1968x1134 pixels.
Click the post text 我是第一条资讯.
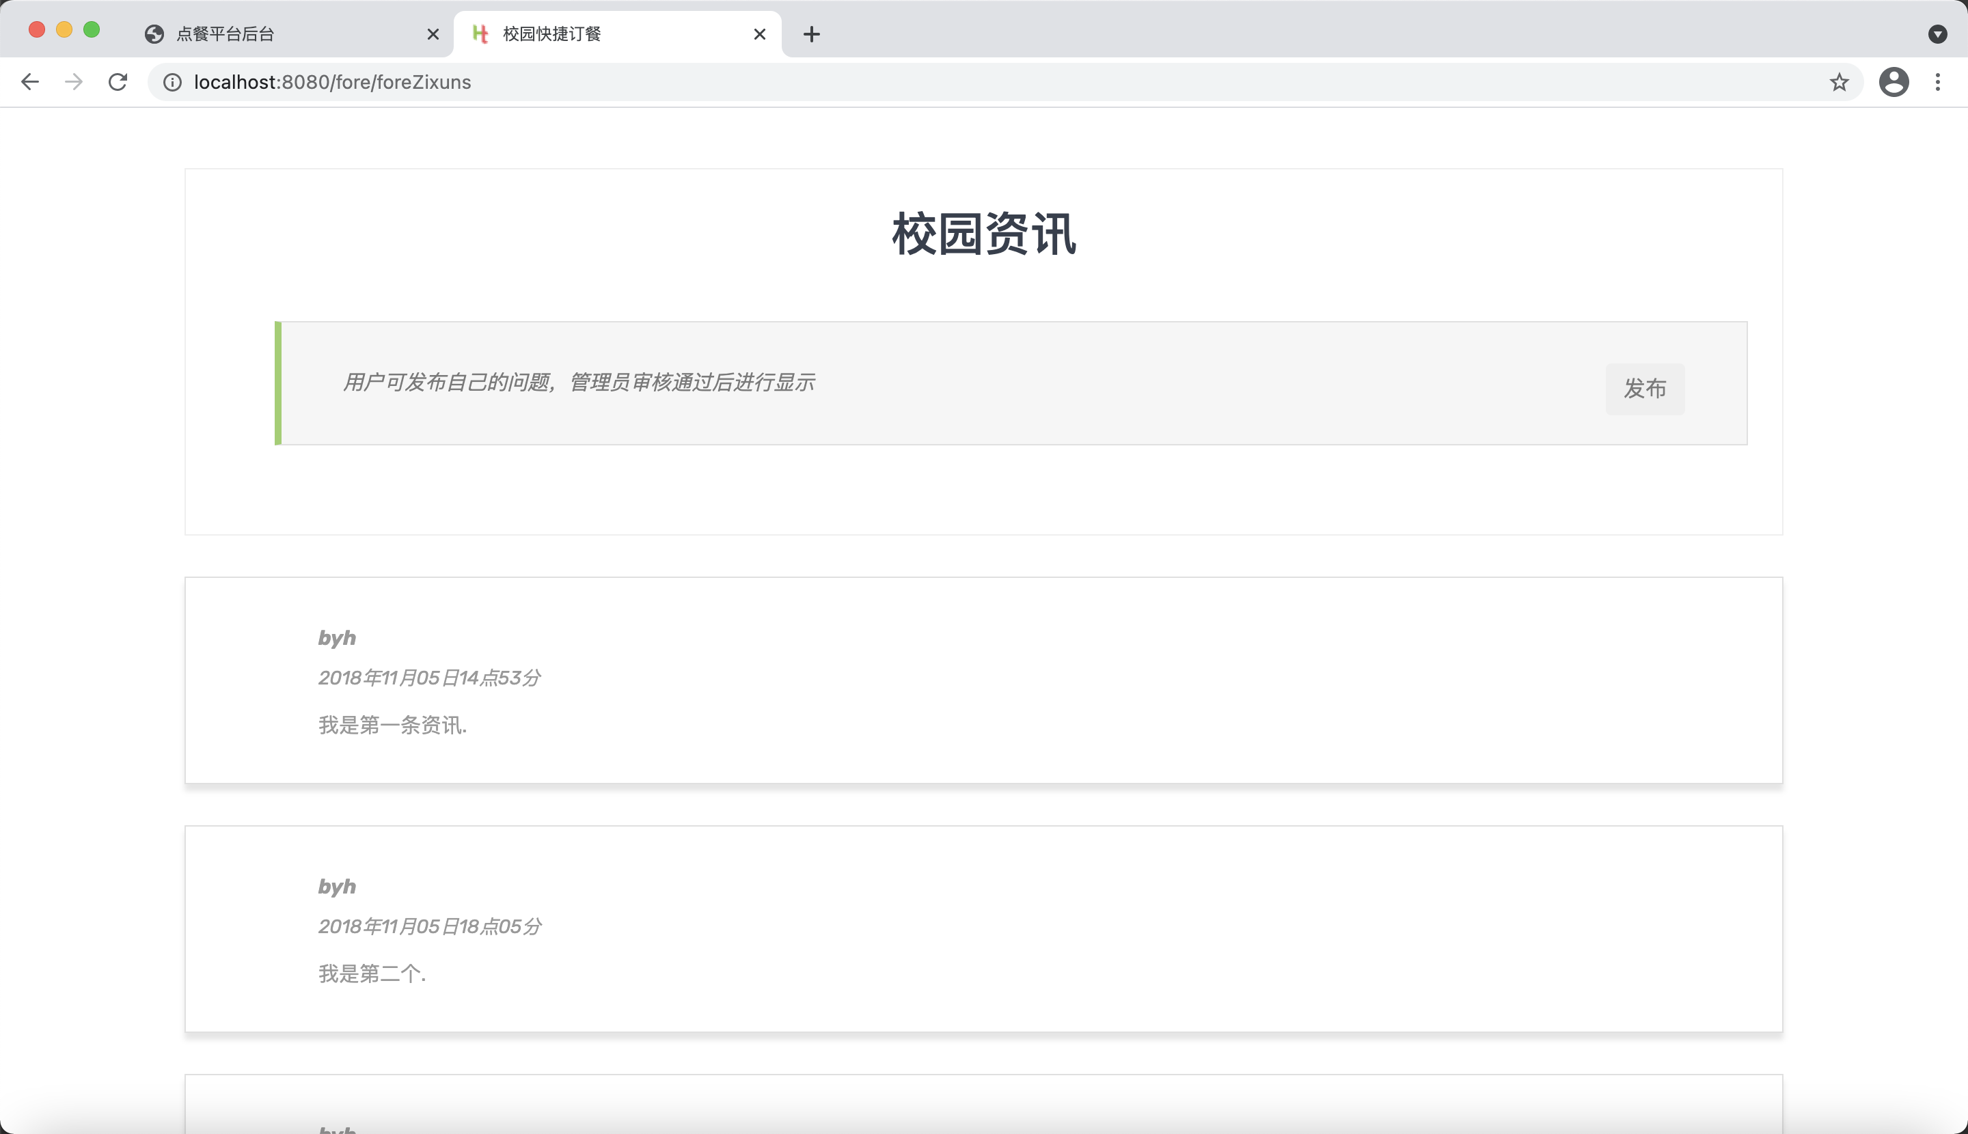(x=393, y=725)
